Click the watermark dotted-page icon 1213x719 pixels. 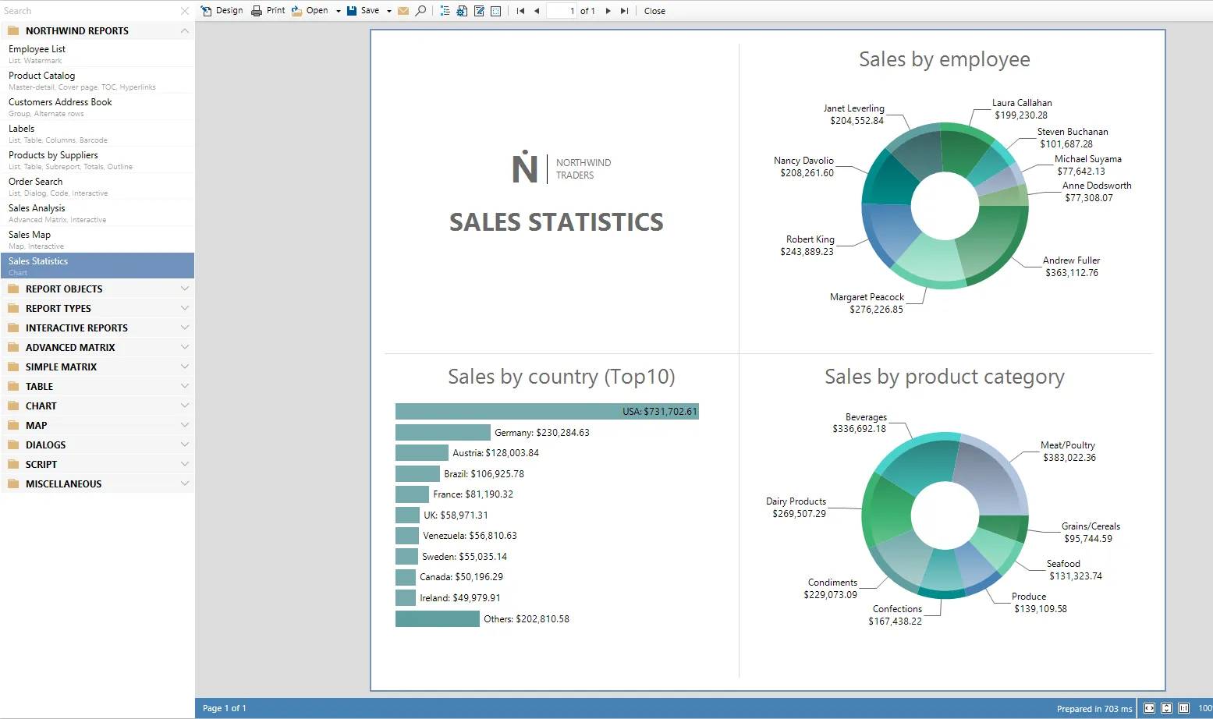pyautogui.click(x=495, y=11)
